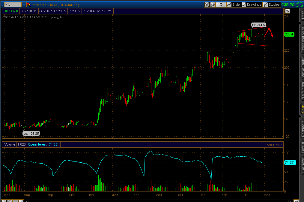
Task: Open the Active Trader side tab
Action: pyautogui.click(x=302, y=67)
